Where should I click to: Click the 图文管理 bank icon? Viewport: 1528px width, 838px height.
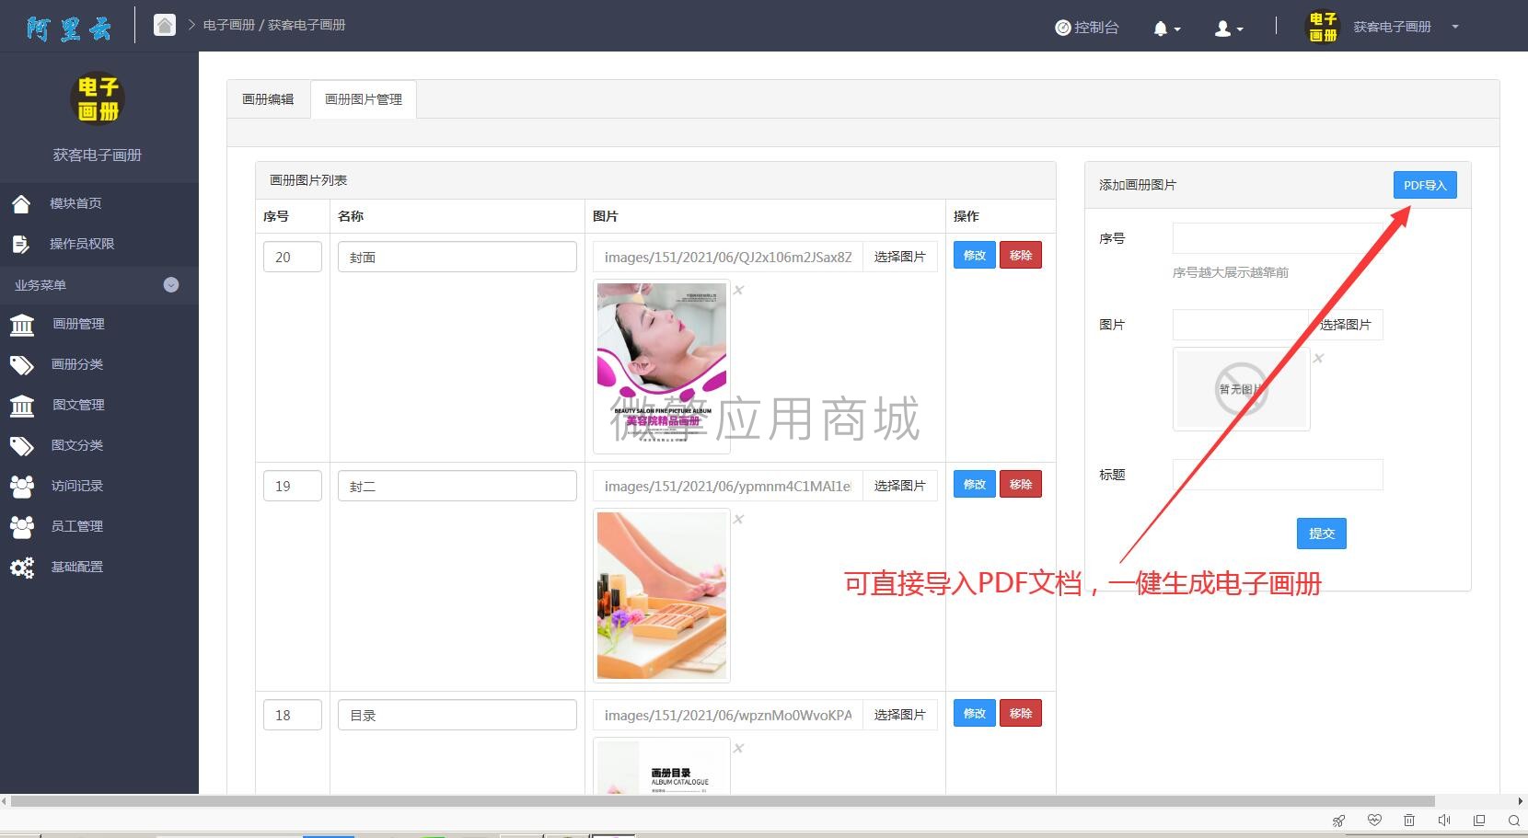(x=22, y=405)
